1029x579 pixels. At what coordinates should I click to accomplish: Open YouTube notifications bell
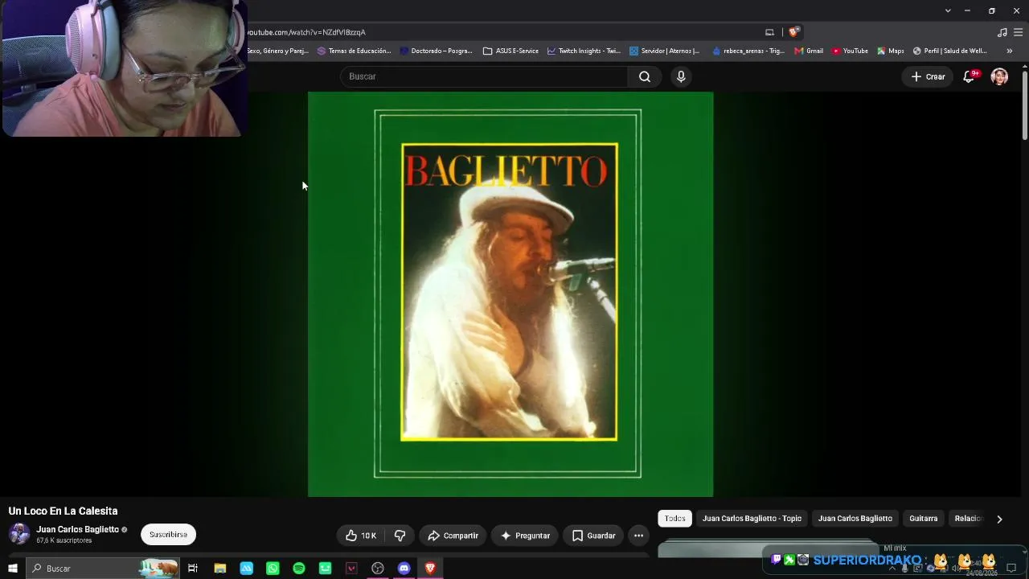point(970,76)
